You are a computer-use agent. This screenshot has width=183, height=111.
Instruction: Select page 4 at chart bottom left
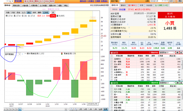[14, 109]
